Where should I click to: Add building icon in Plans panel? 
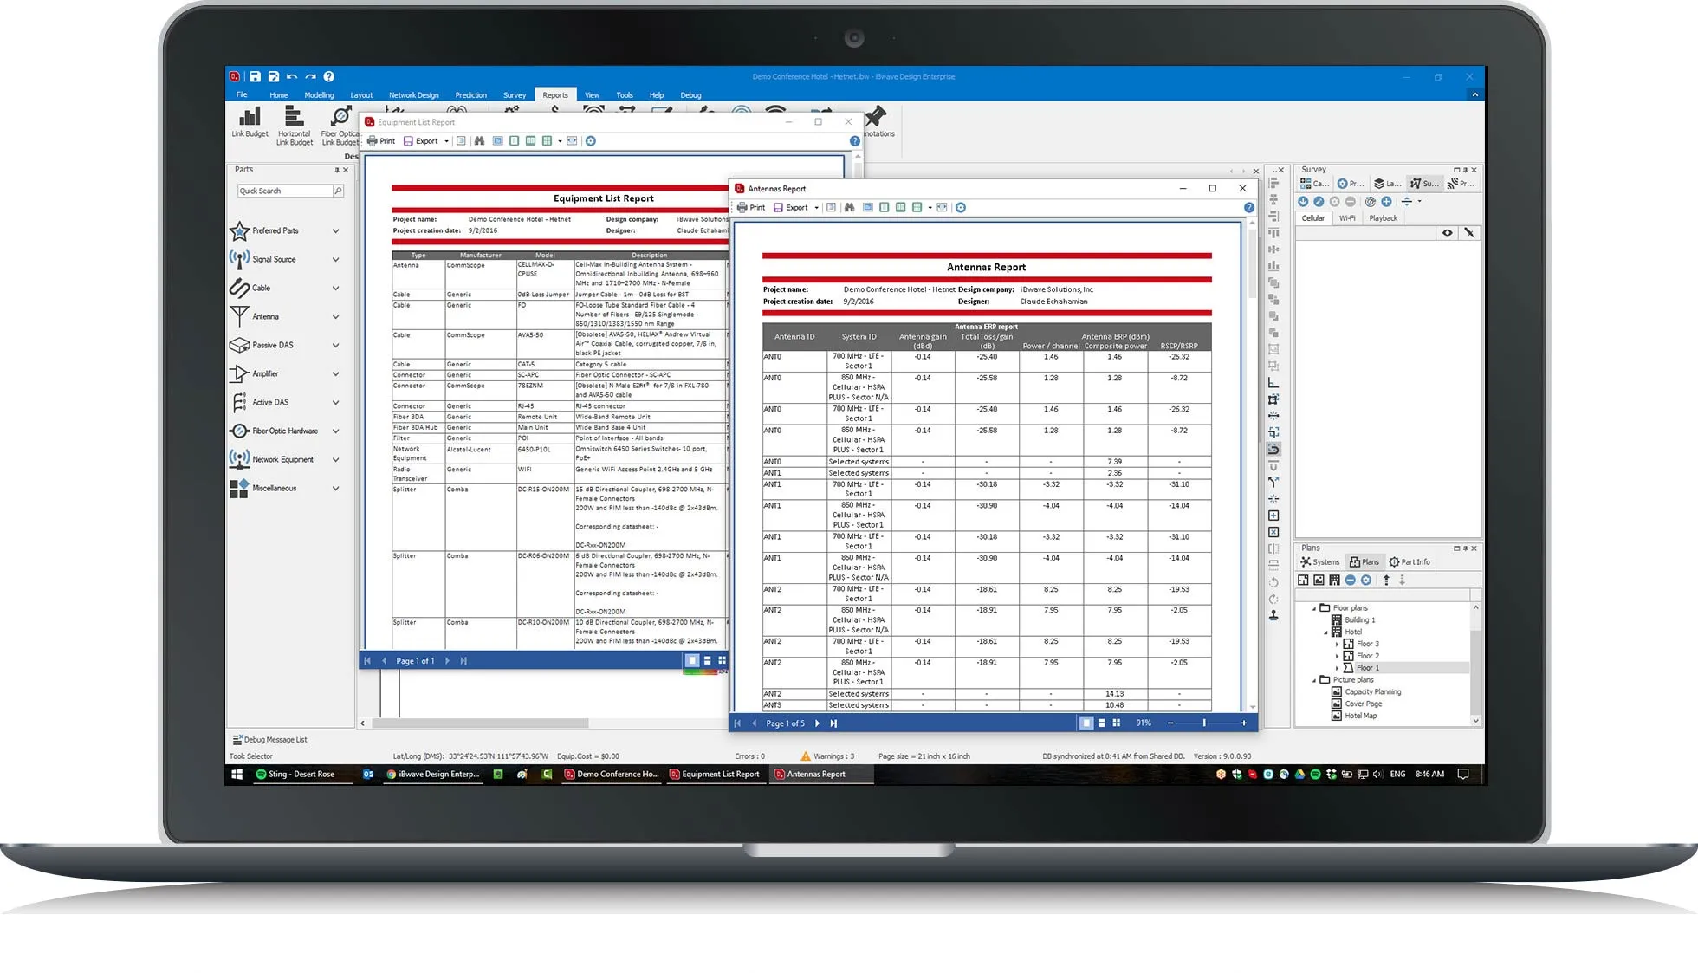coord(1334,581)
